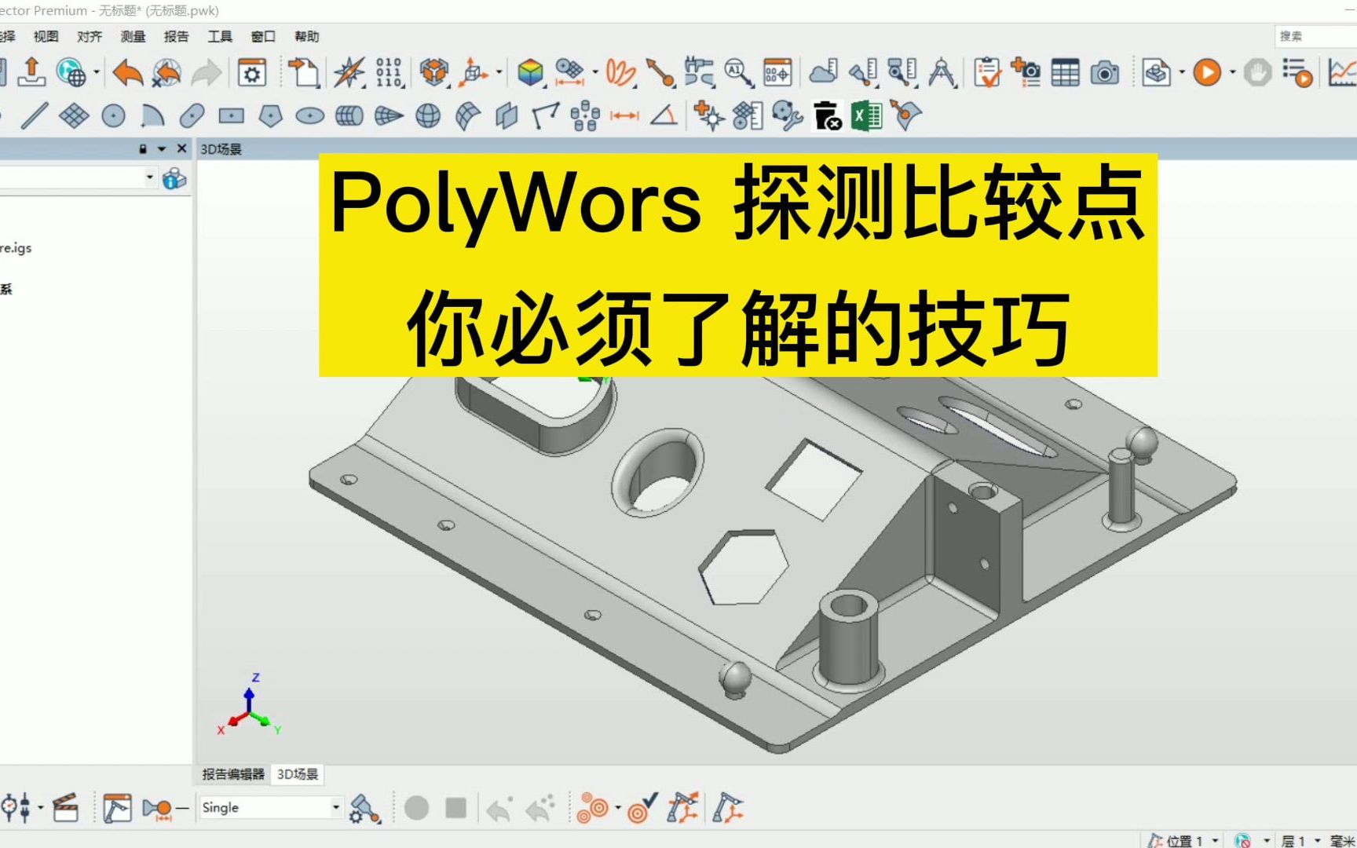Close the left tree panel
The image size is (1357, 848).
pos(182,148)
